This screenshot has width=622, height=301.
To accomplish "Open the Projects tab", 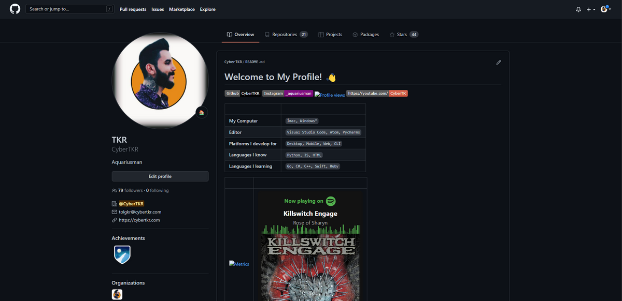I will point(330,35).
